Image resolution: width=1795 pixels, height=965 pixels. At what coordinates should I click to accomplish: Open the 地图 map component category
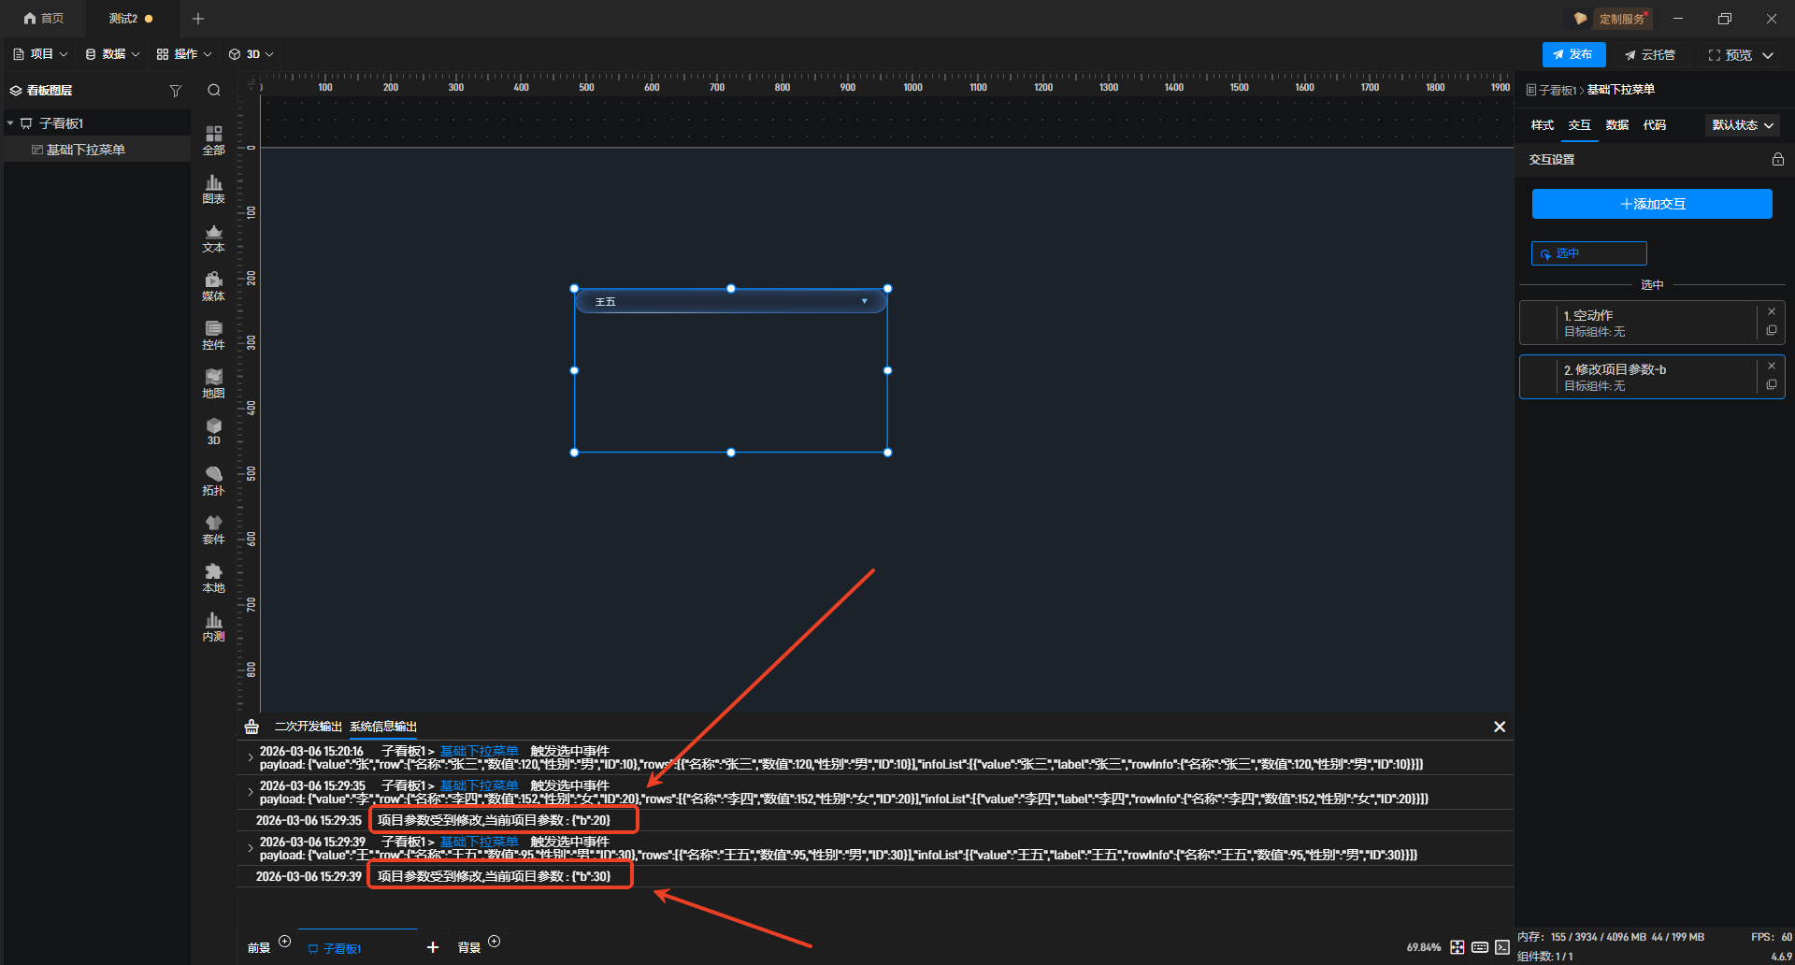coord(213,383)
